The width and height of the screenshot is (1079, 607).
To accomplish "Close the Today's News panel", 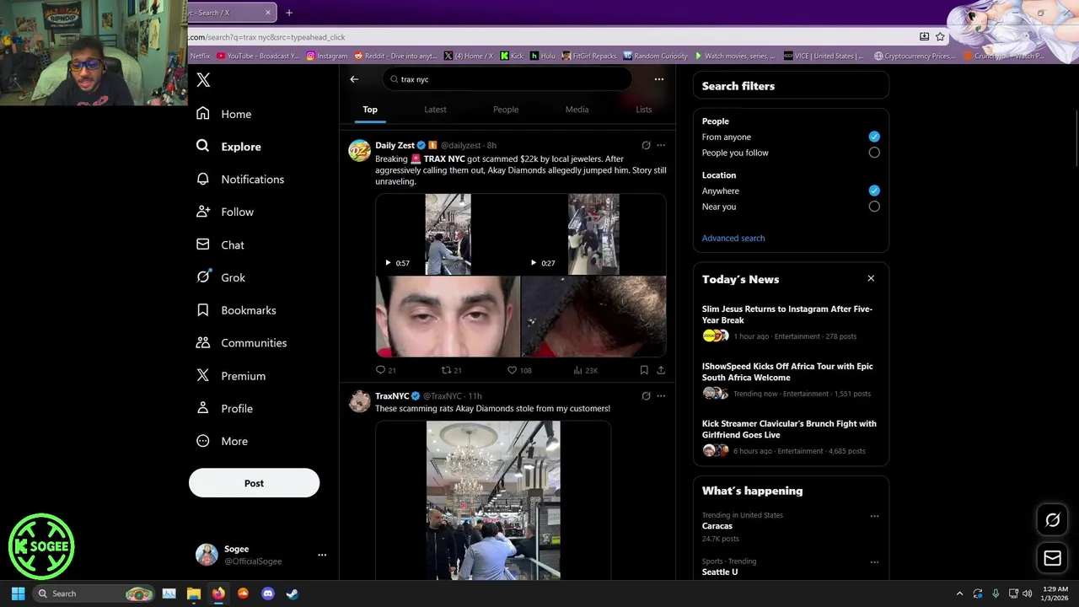I will pos(871,279).
